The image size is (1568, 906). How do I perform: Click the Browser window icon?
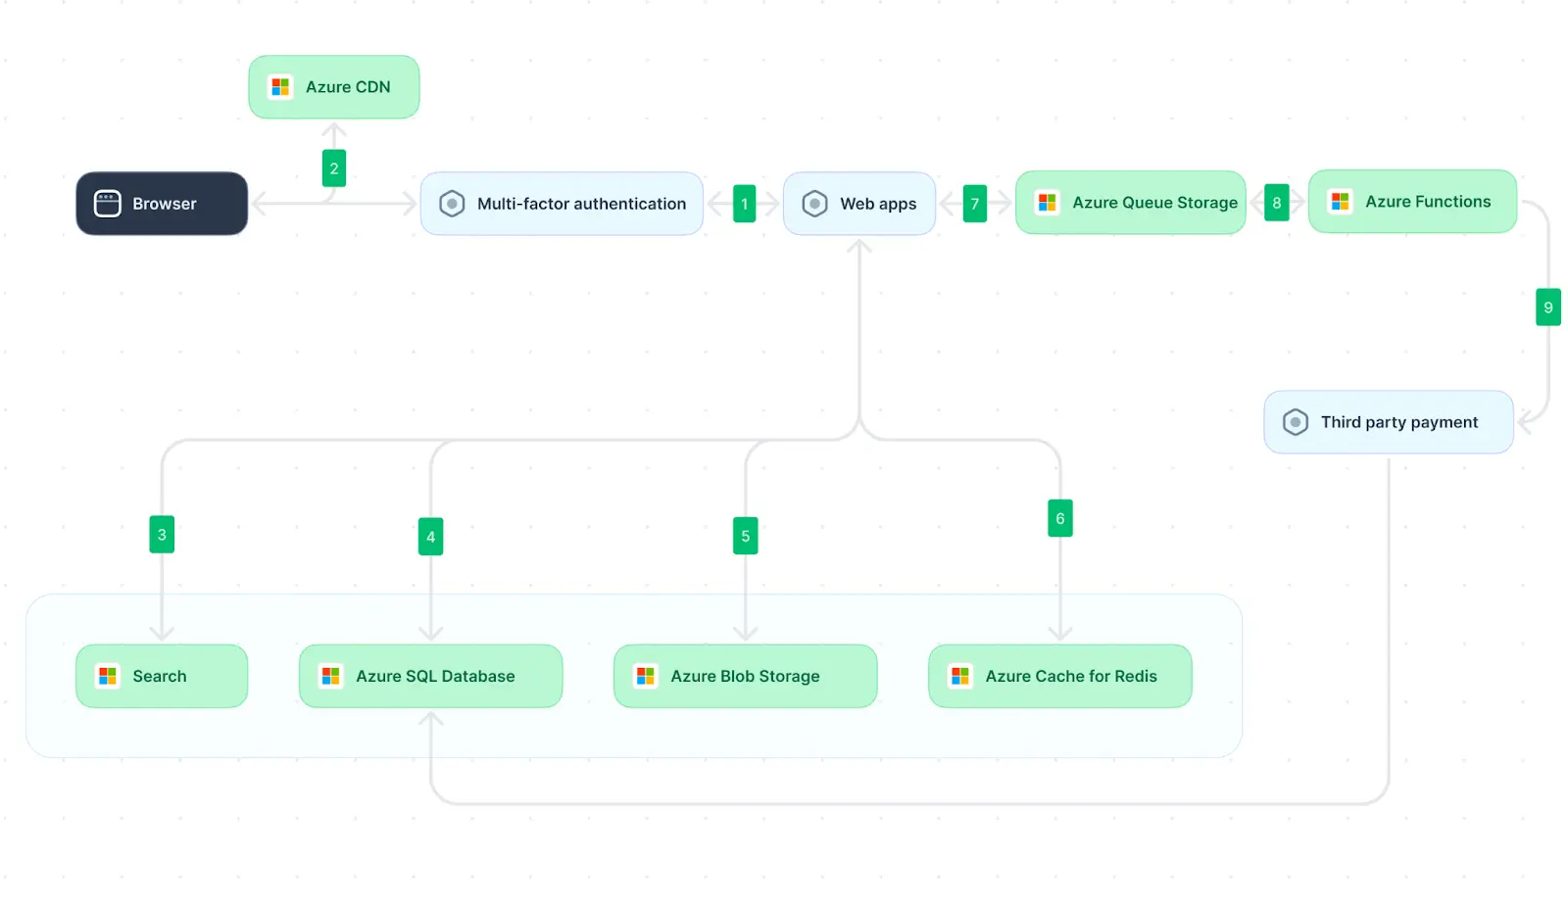[107, 204]
